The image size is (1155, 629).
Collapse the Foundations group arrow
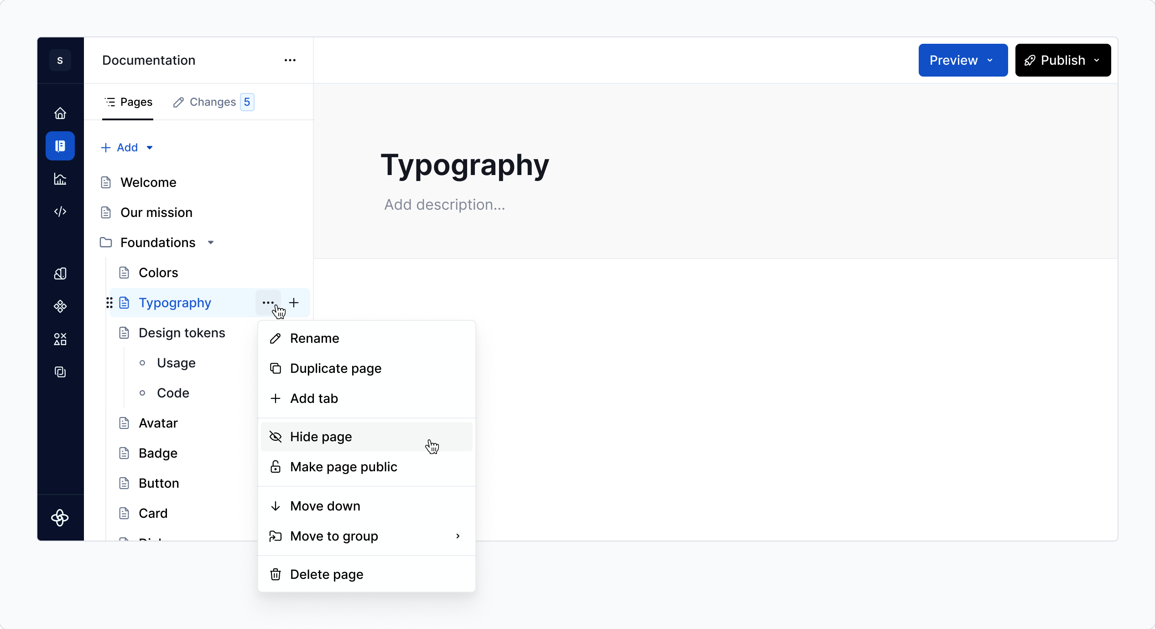click(211, 242)
